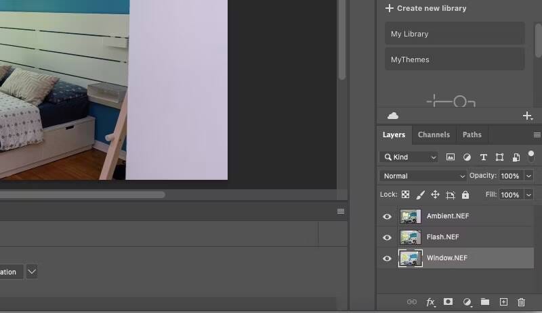Click the delete layer trash icon

521,302
